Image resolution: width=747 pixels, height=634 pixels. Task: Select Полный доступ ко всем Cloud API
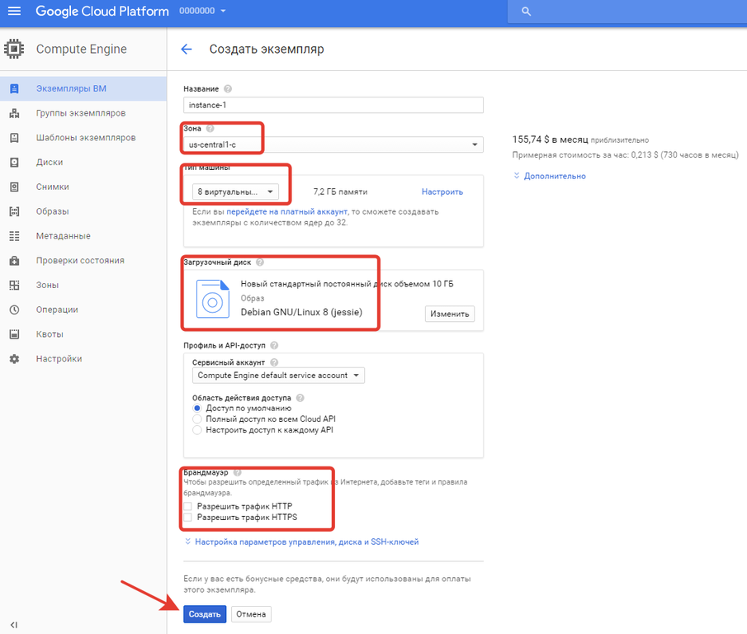[x=196, y=419]
